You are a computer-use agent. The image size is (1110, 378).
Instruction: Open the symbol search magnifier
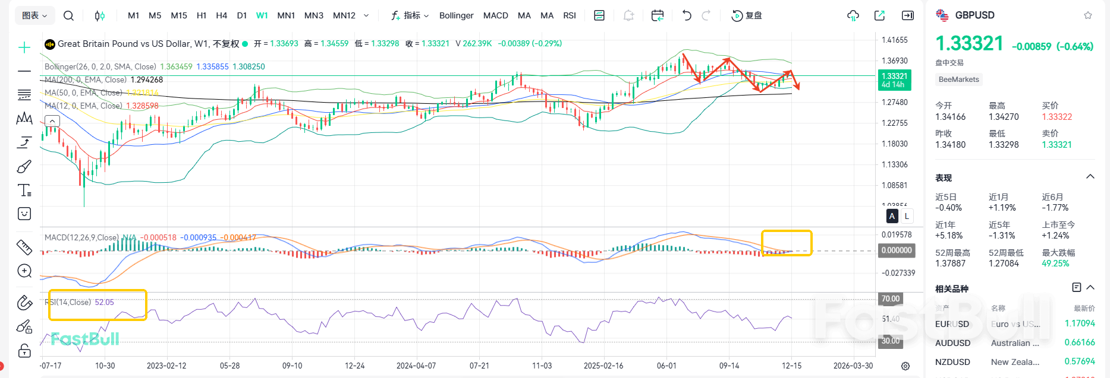[68, 15]
